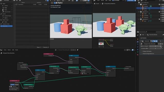Image resolution: width=164 pixels, height=92 pixels.
Task: Toggle viewport visibility eye for Cube
Action: [161, 14]
